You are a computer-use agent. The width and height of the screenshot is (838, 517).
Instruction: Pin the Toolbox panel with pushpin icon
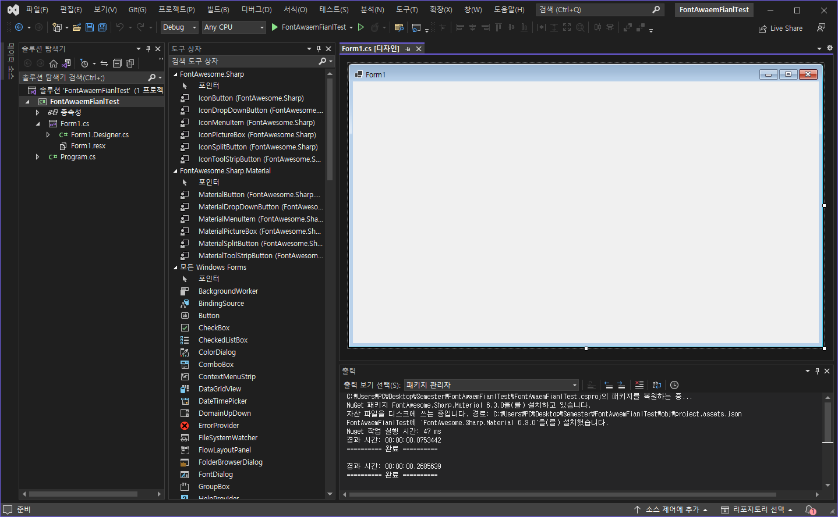click(319, 49)
